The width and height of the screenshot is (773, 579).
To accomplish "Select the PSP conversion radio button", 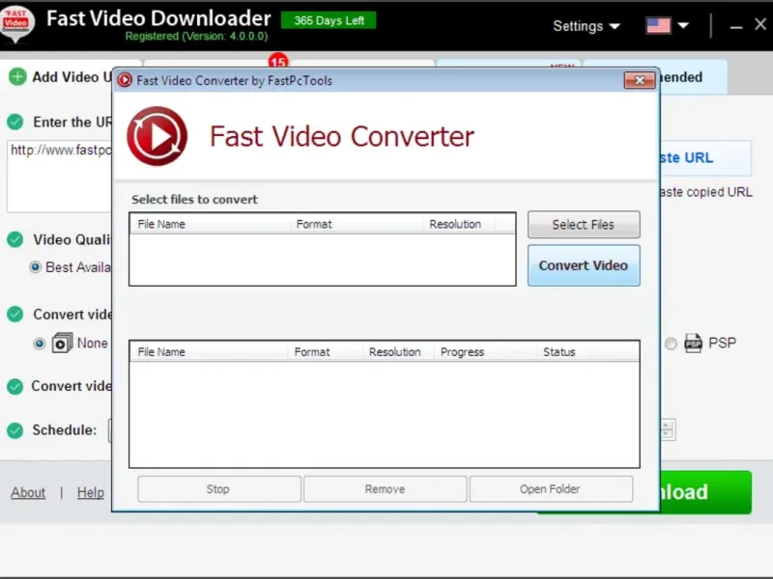I will [671, 344].
